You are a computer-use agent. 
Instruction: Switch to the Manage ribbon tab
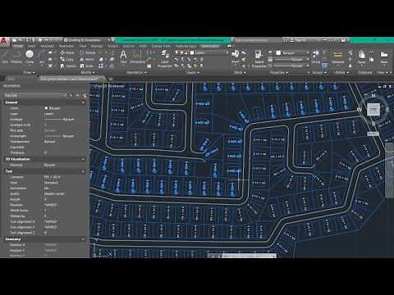tap(97, 46)
